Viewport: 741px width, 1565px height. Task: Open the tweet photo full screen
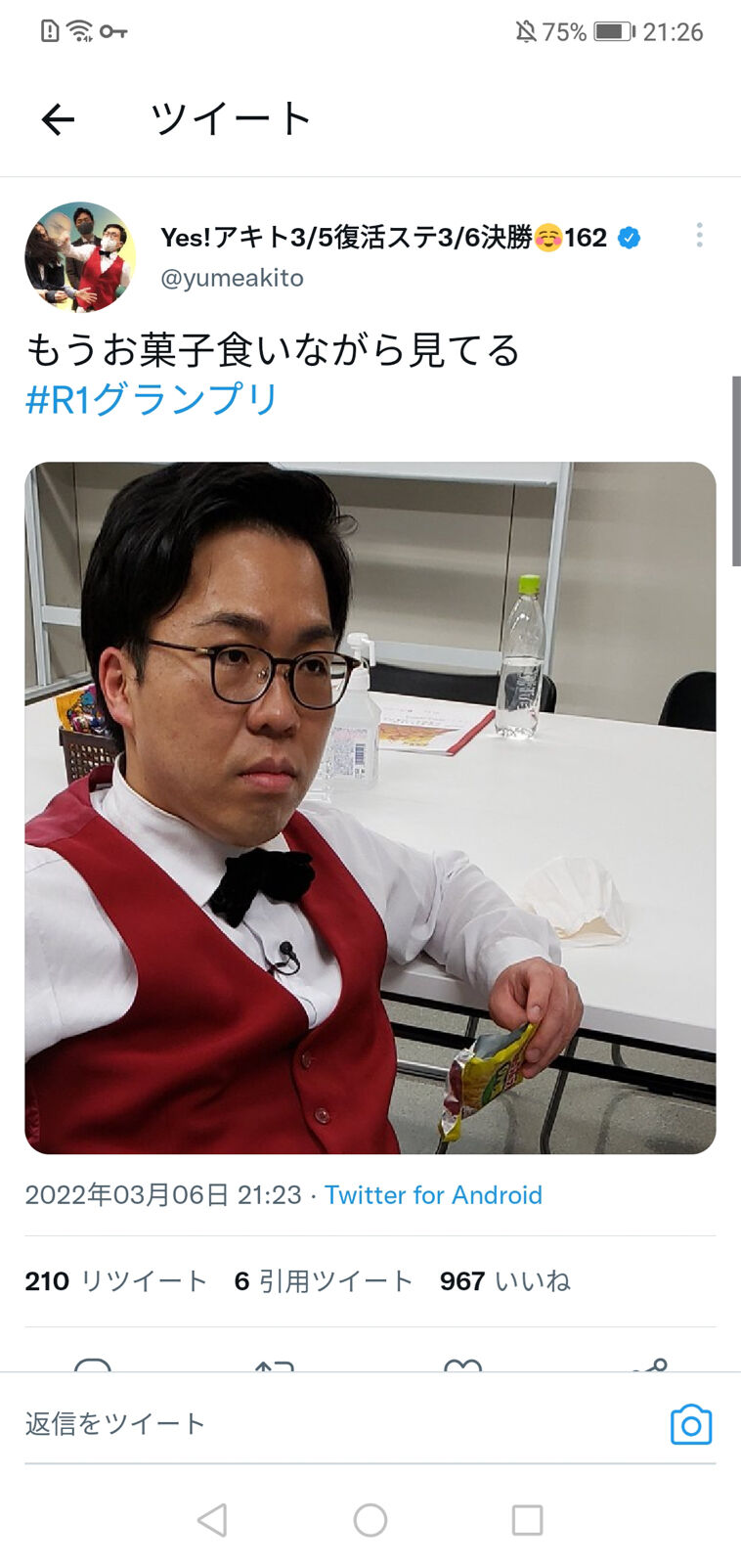click(370, 808)
